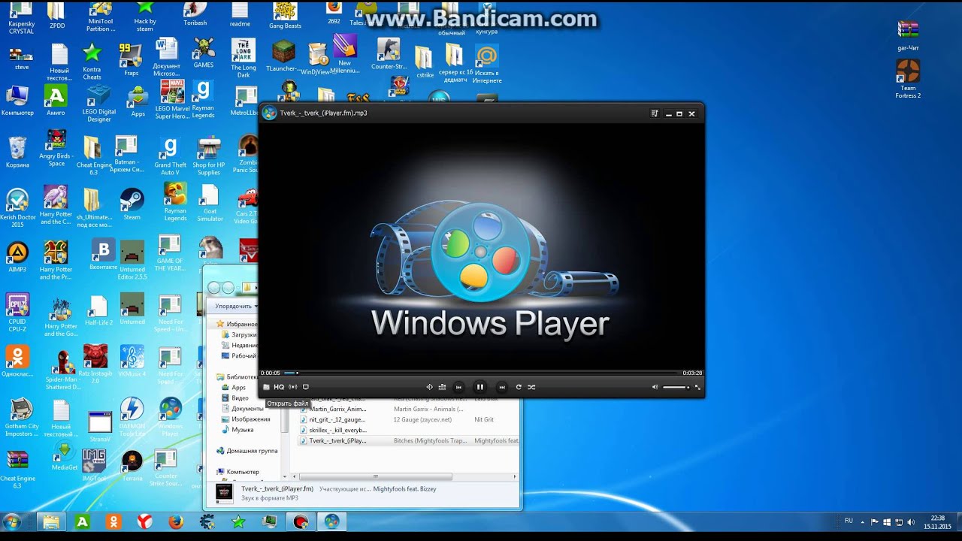Open the AIMP3 desktop icon
This screenshot has width=962, height=541.
[x=17, y=256]
